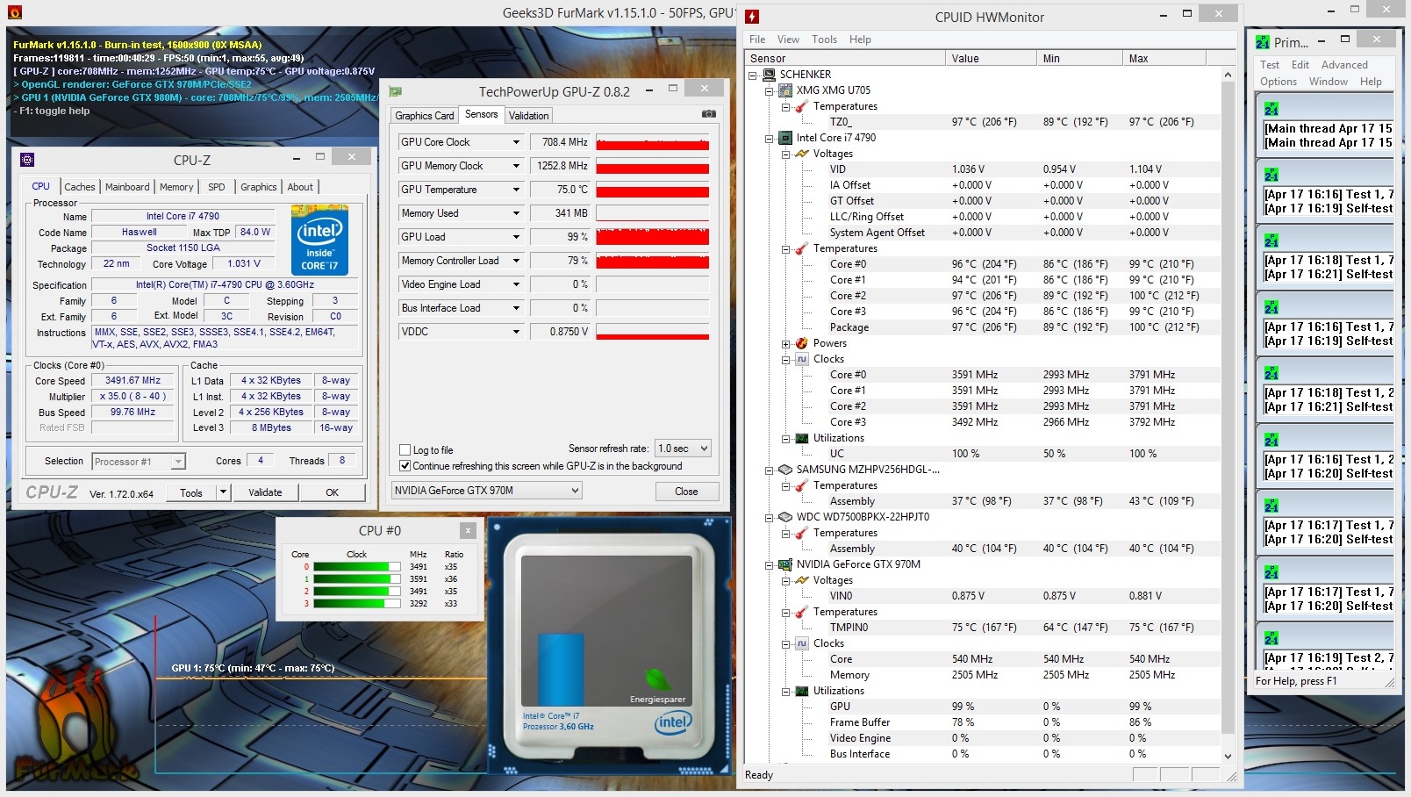Open the Help menu in HWMonitor
This screenshot has height=797, width=1411.
(x=860, y=39)
